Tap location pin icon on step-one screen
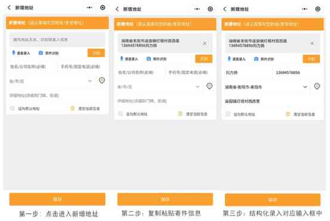This screenshot has height=221, width=330. point(102,80)
